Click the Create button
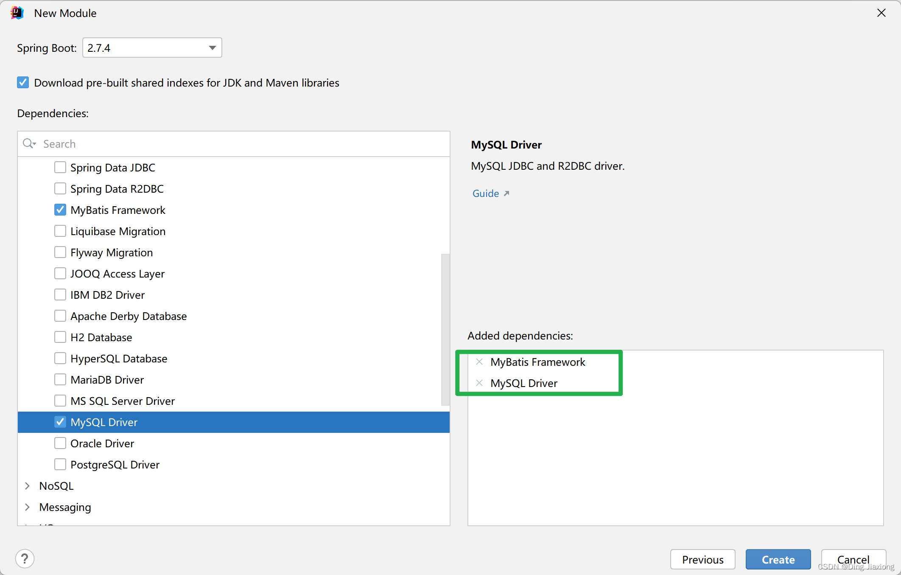 778,559
